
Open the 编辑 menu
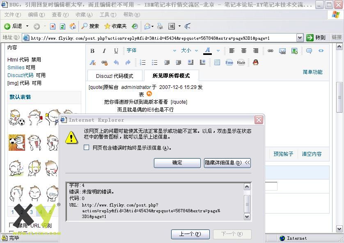click(37, 15)
